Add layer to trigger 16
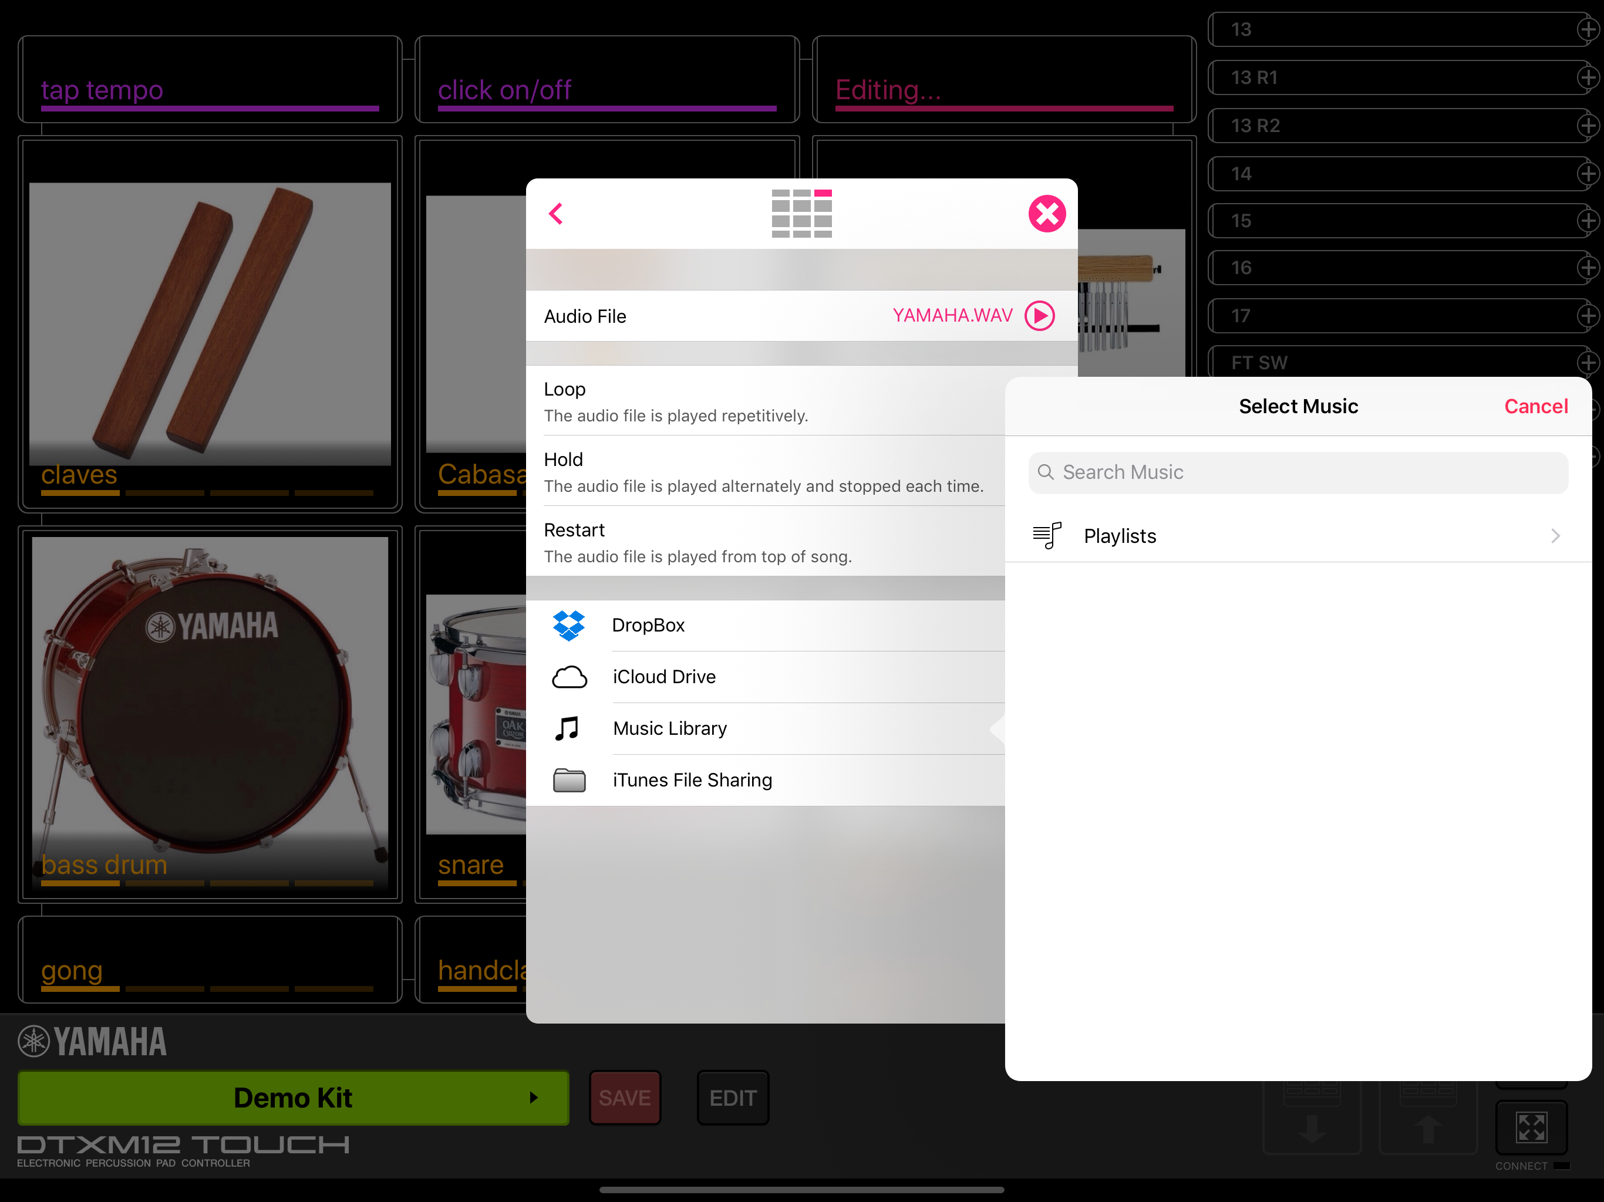1604x1202 pixels. coord(1588,268)
